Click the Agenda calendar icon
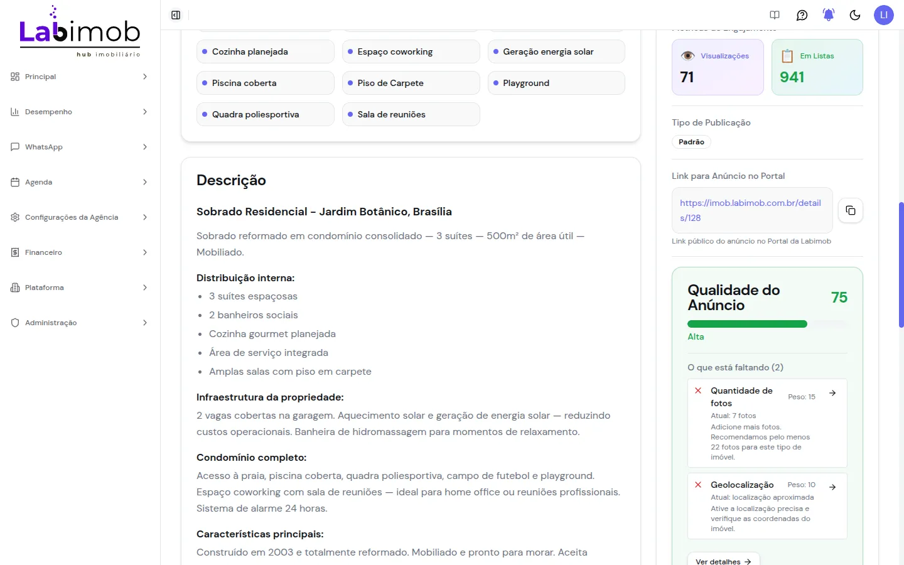This screenshot has width=904, height=565. pos(15,182)
